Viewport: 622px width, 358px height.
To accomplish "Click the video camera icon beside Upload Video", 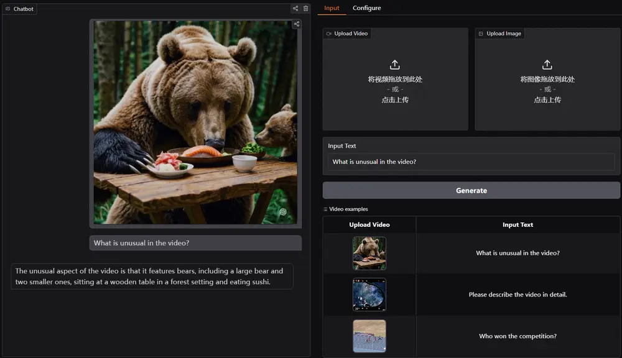I will tap(329, 34).
